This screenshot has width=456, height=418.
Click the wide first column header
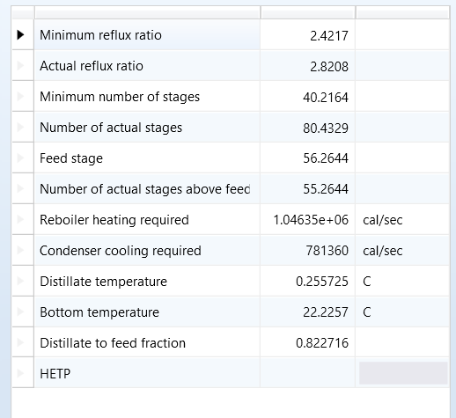pos(147,12)
